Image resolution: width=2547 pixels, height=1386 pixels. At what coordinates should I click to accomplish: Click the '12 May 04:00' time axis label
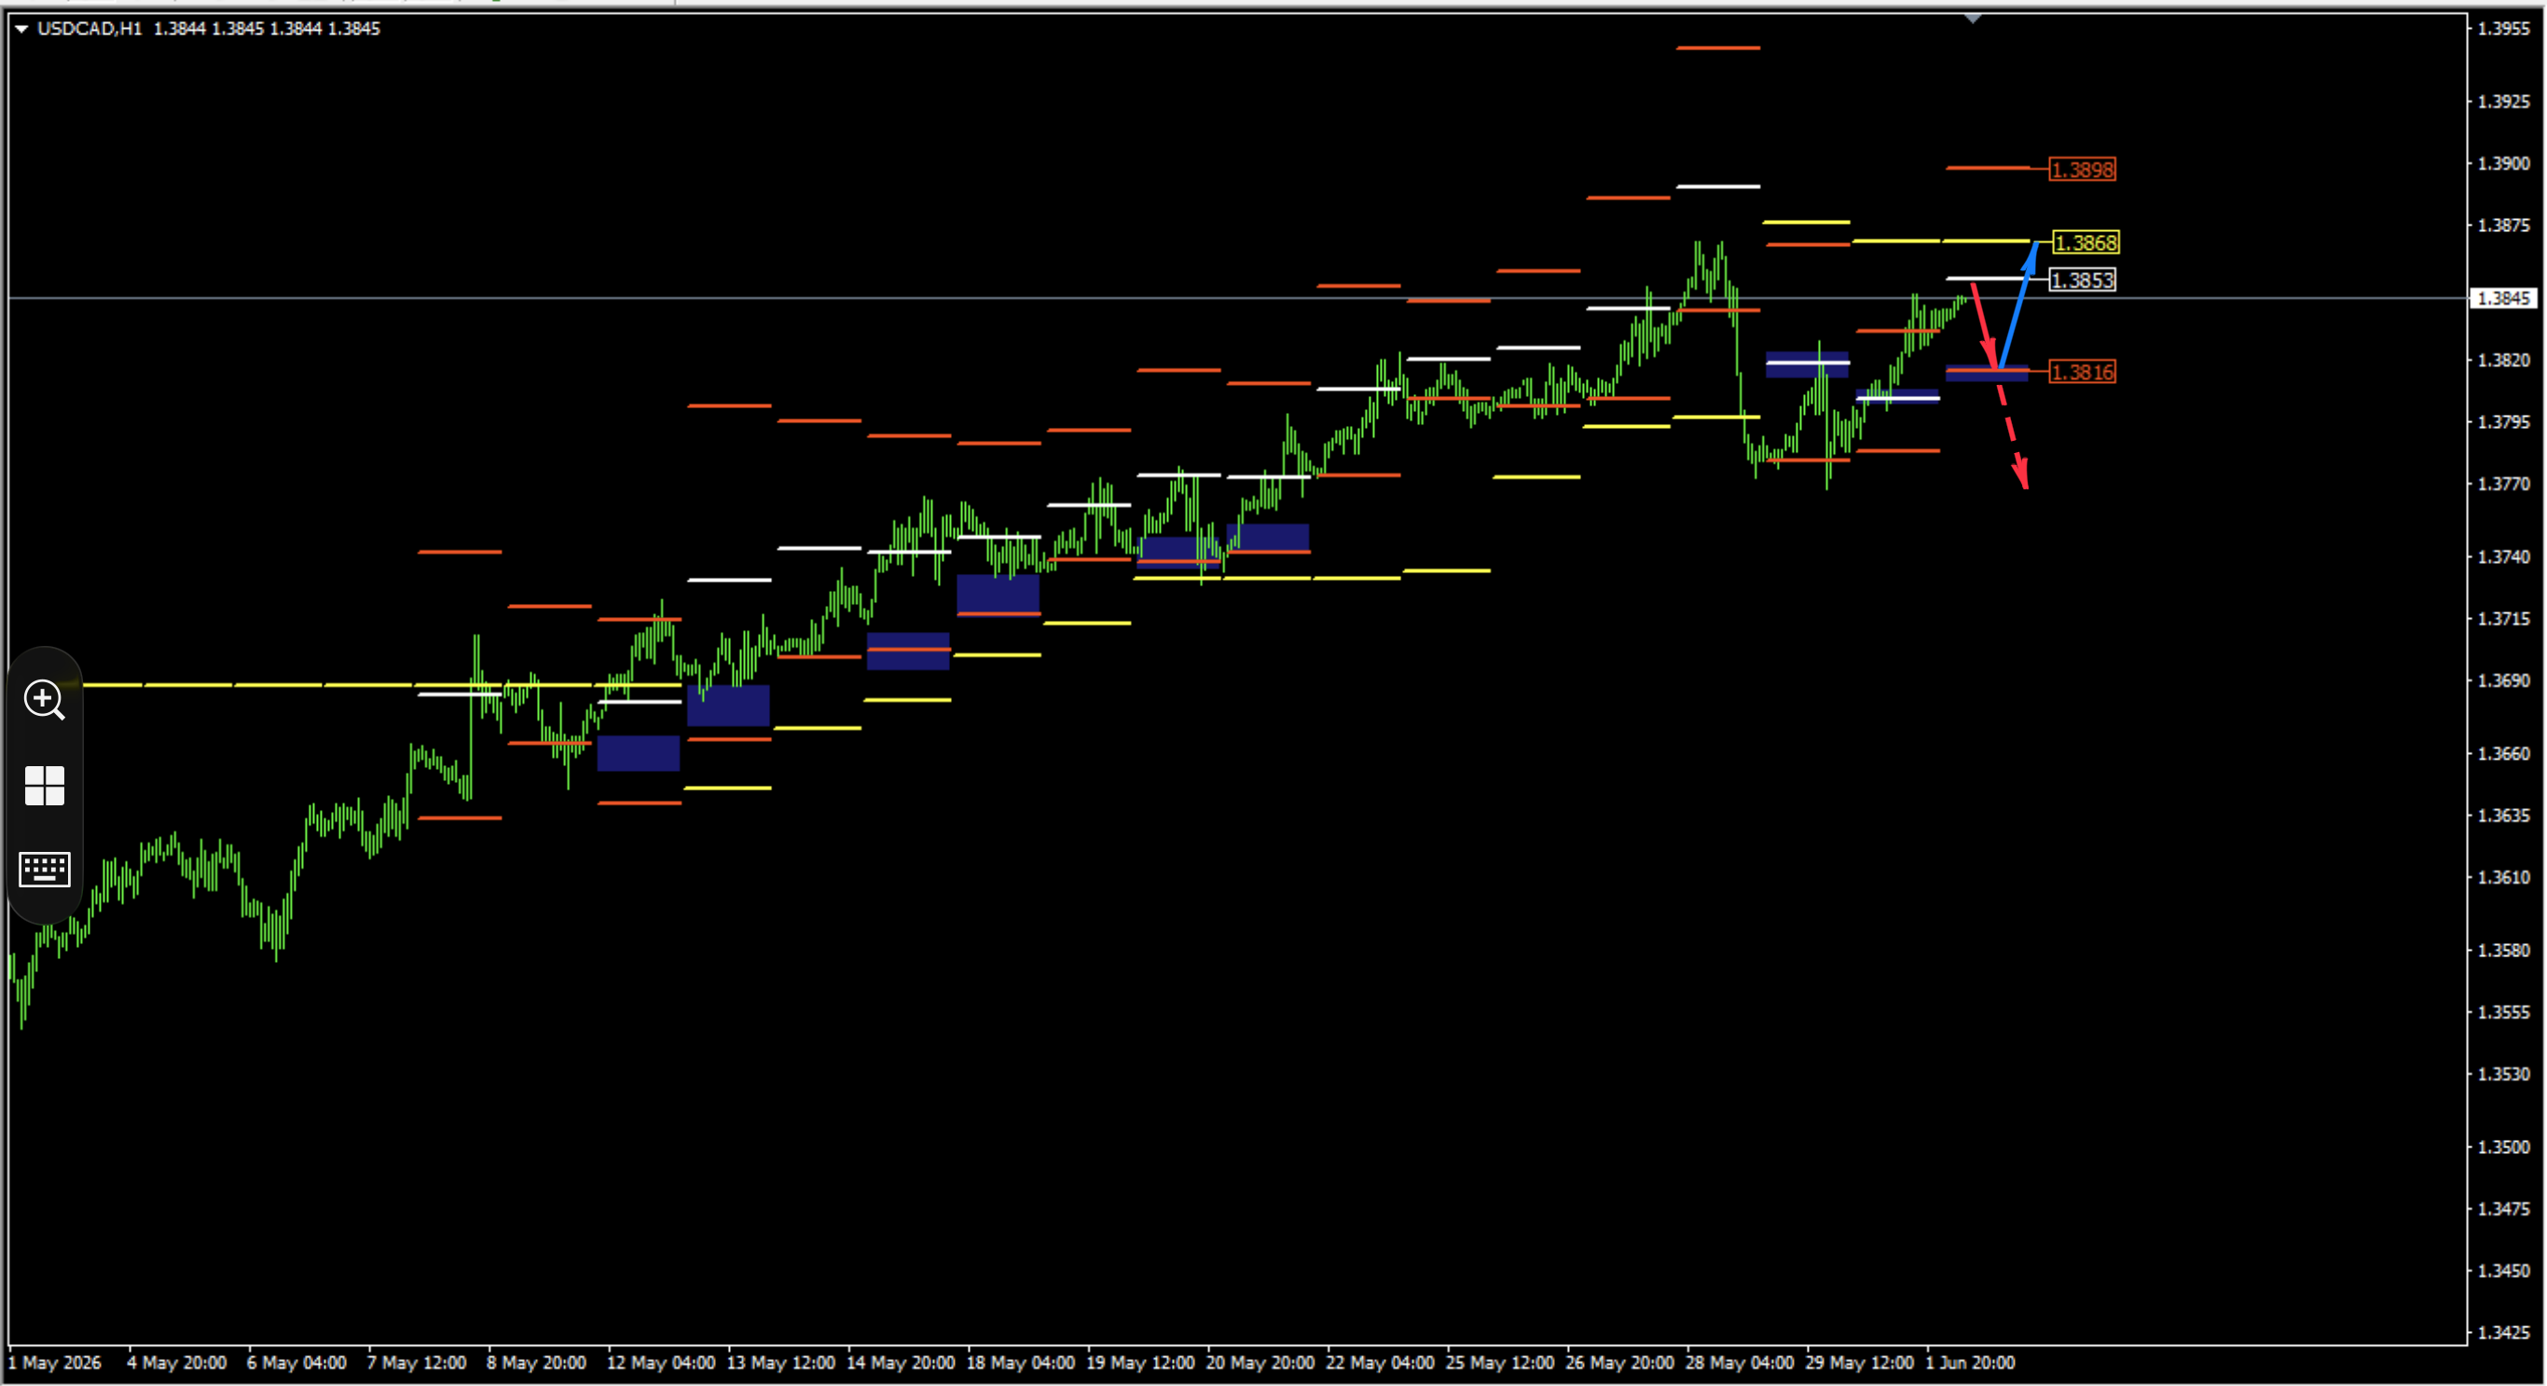click(660, 1364)
